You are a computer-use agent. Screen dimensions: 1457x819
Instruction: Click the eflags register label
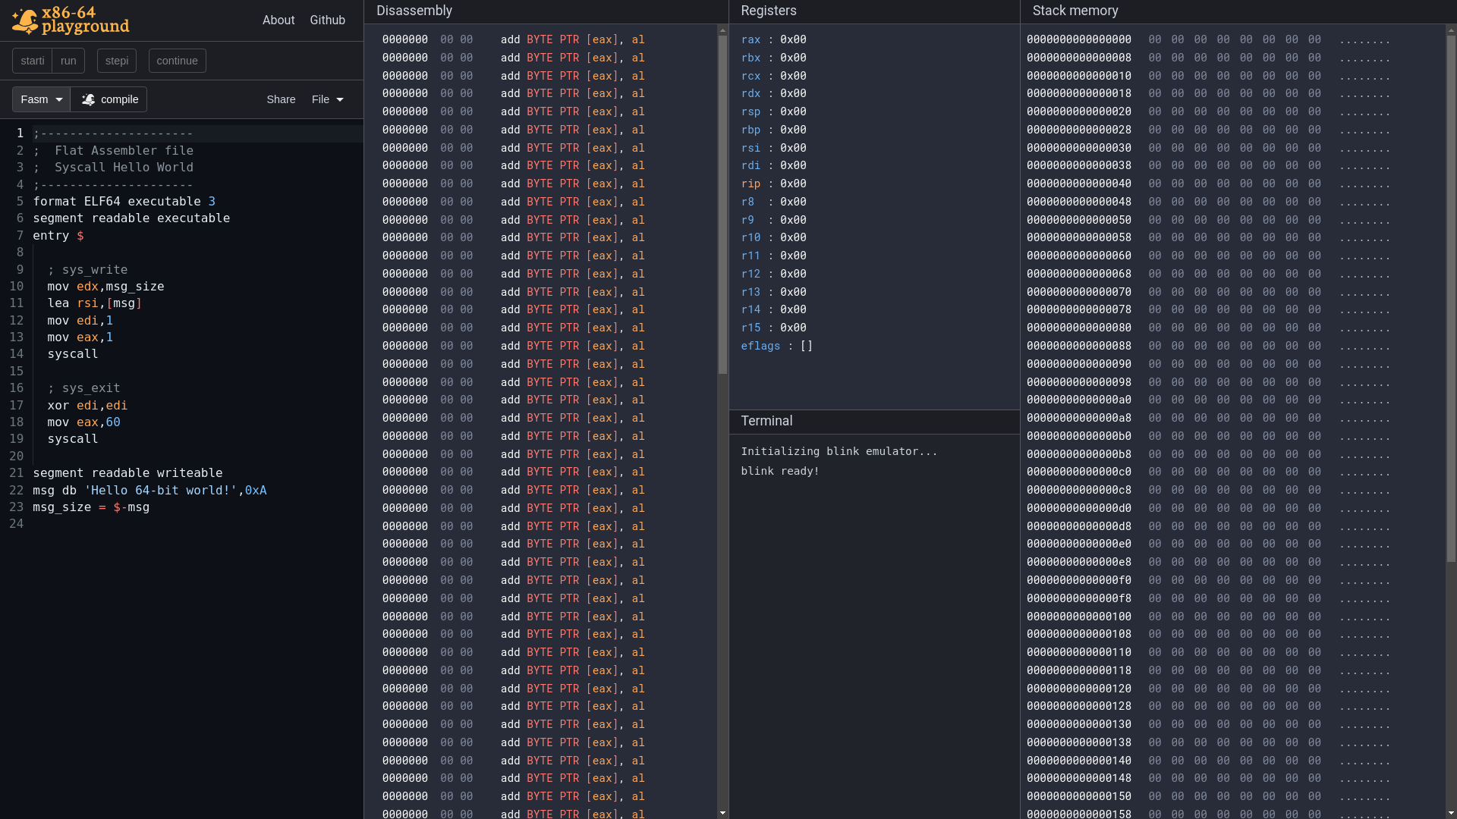(x=760, y=346)
